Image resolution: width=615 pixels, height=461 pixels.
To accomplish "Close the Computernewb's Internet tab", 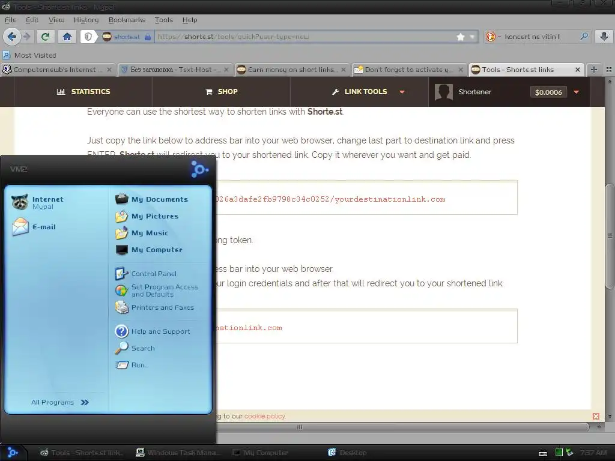I will click(109, 70).
